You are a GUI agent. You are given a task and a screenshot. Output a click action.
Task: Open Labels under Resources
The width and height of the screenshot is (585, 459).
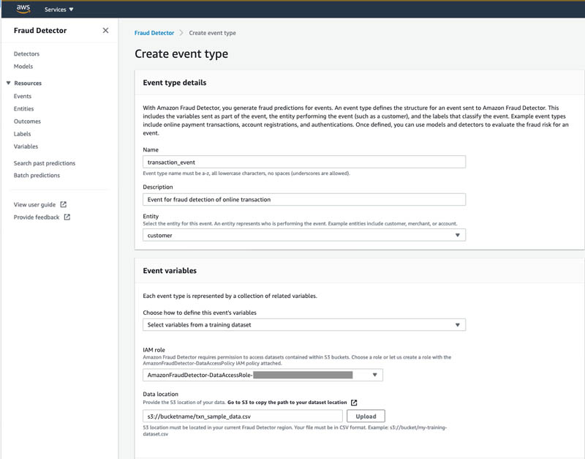tap(23, 134)
